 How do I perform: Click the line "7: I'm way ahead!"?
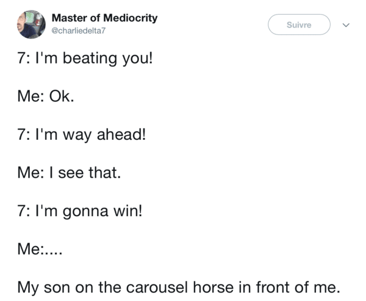pyautogui.click(x=82, y=135)
